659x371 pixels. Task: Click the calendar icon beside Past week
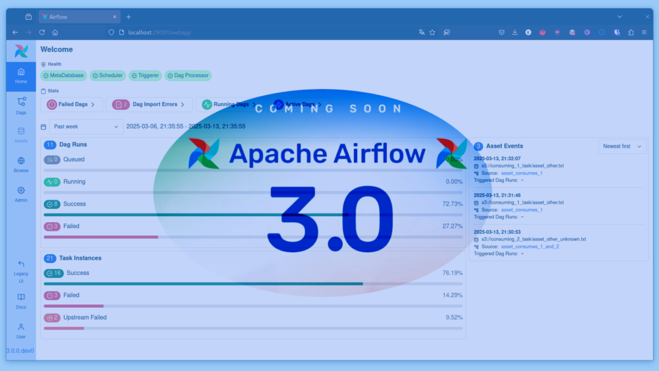coord(43,127)
